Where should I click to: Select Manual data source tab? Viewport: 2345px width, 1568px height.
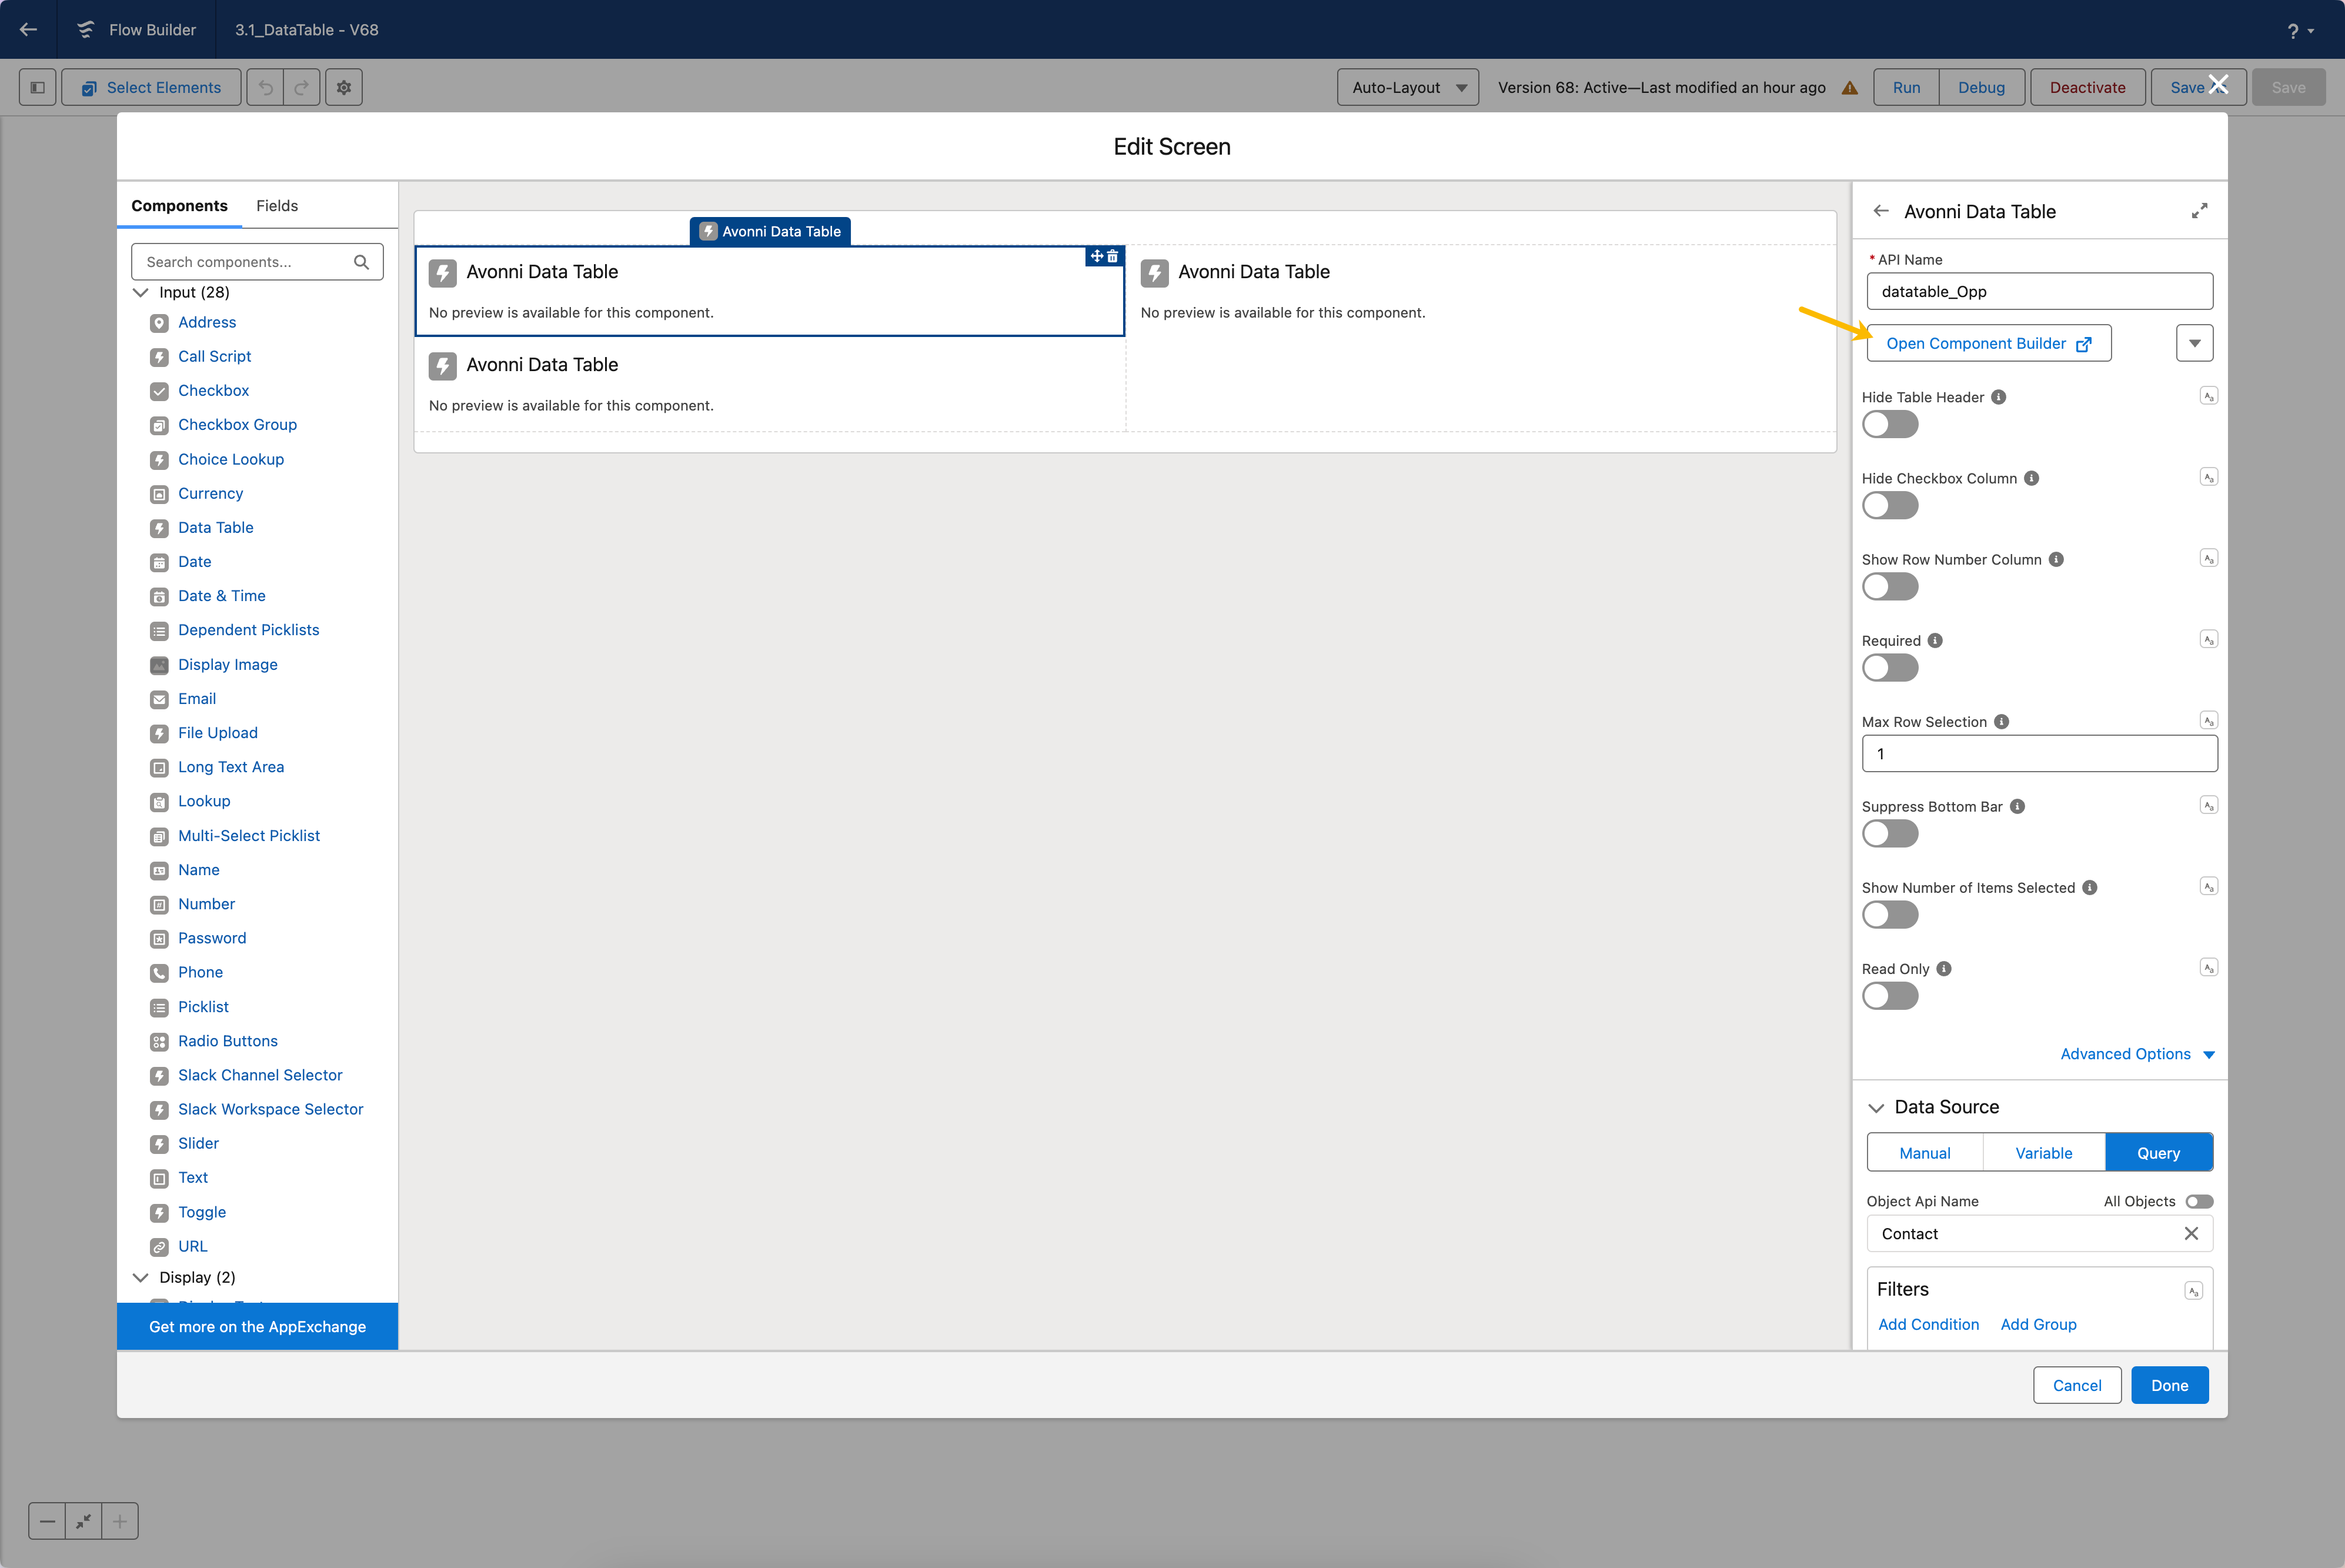pos(1925,1152)
